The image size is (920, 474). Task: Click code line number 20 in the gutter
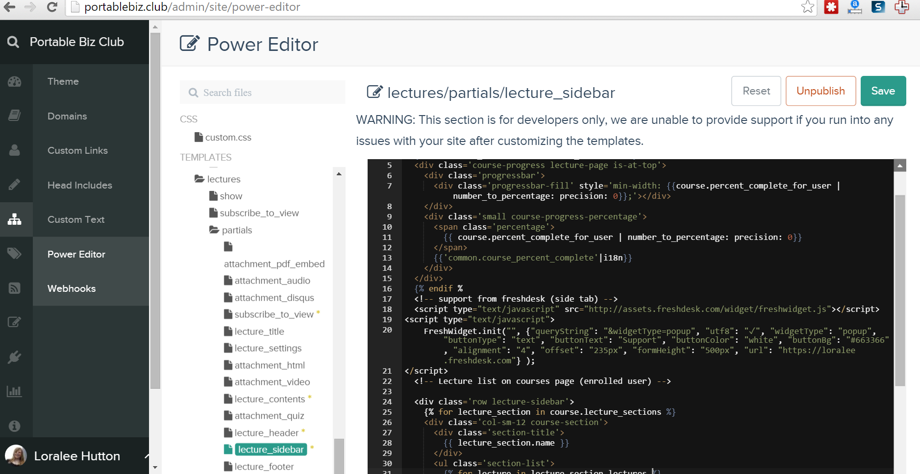click(387, 330)
